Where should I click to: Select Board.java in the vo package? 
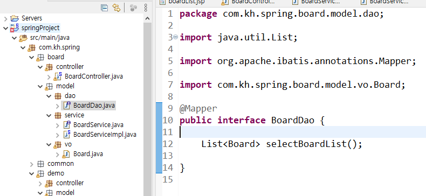pos(88,154)
